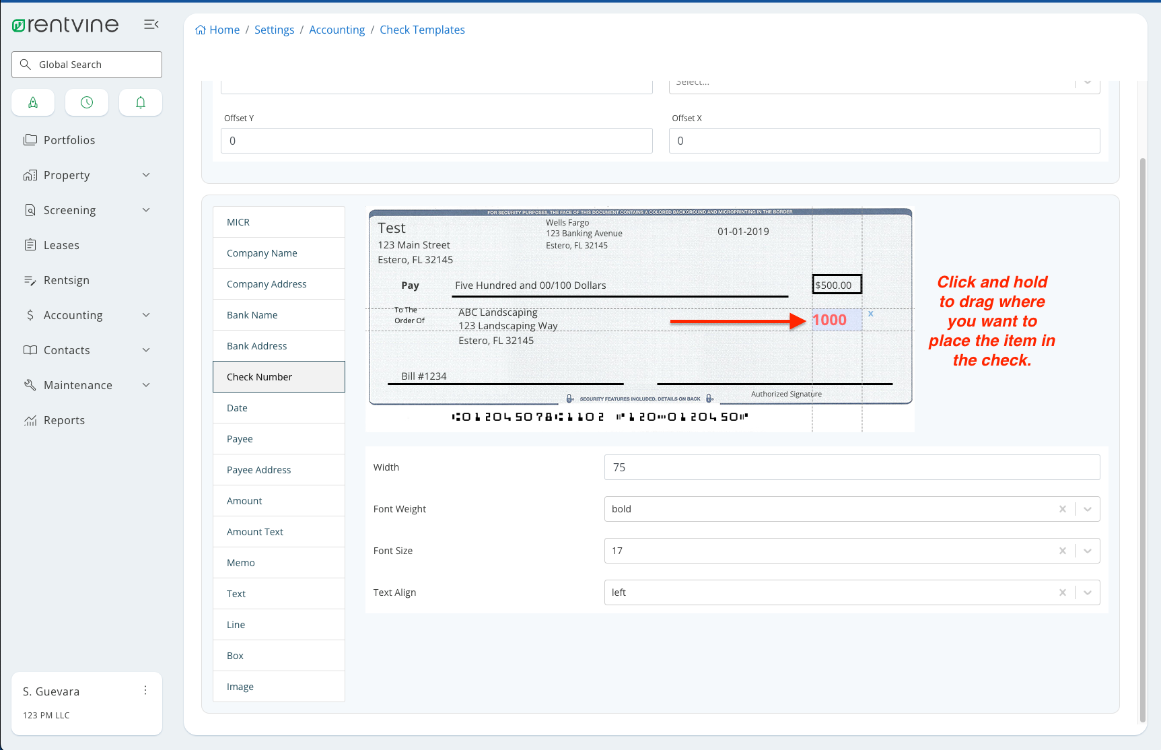
Task: Open the notifications bell icon
Action: click(140, 102)
